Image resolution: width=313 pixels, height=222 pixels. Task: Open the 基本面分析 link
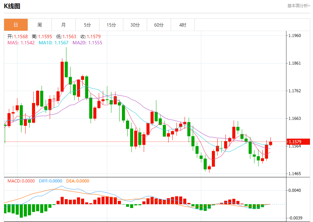[x=299, y=6]
